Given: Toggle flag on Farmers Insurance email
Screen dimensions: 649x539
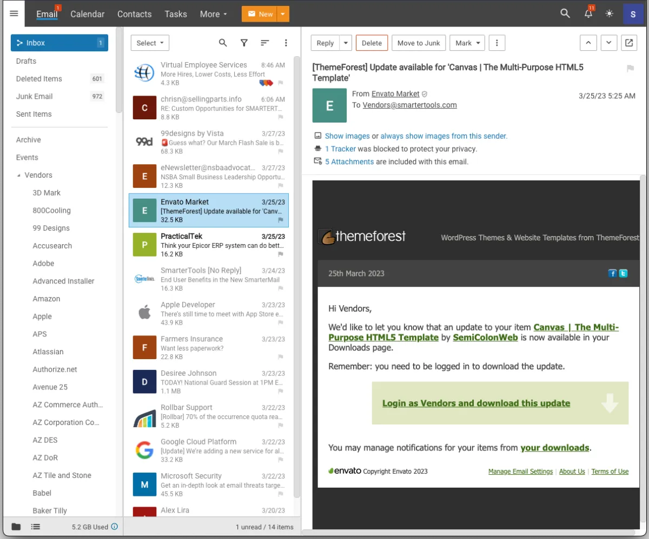Looking at the screenshot, I should [x=280, y=357].
